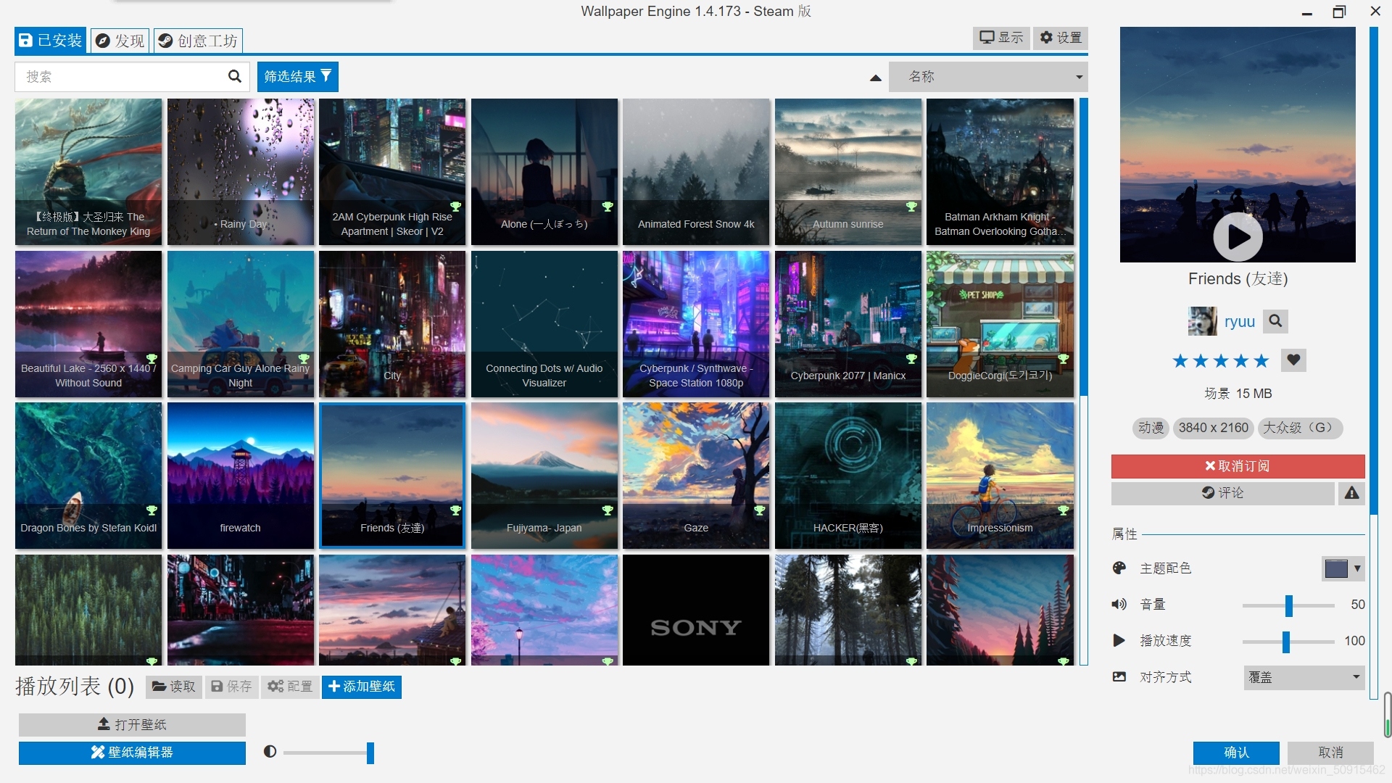Click the theme color palette icon
Image resolution: width=1392 pixels, height=783 pixels.
[1119, 568]
